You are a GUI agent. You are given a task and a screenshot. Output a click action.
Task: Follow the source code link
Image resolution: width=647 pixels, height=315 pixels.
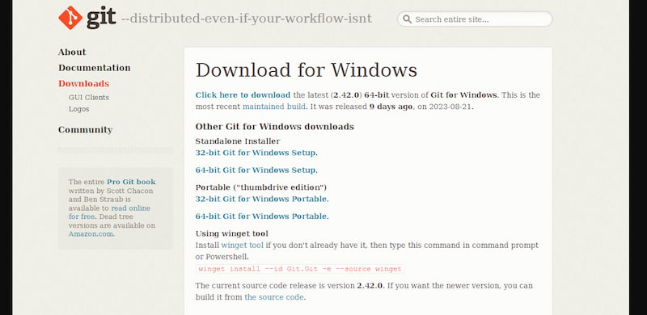274,297
